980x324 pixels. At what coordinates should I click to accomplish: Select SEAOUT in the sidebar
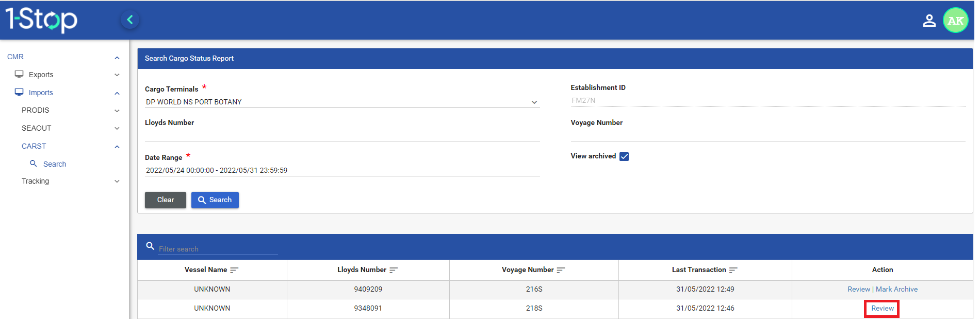click(37, 128)
